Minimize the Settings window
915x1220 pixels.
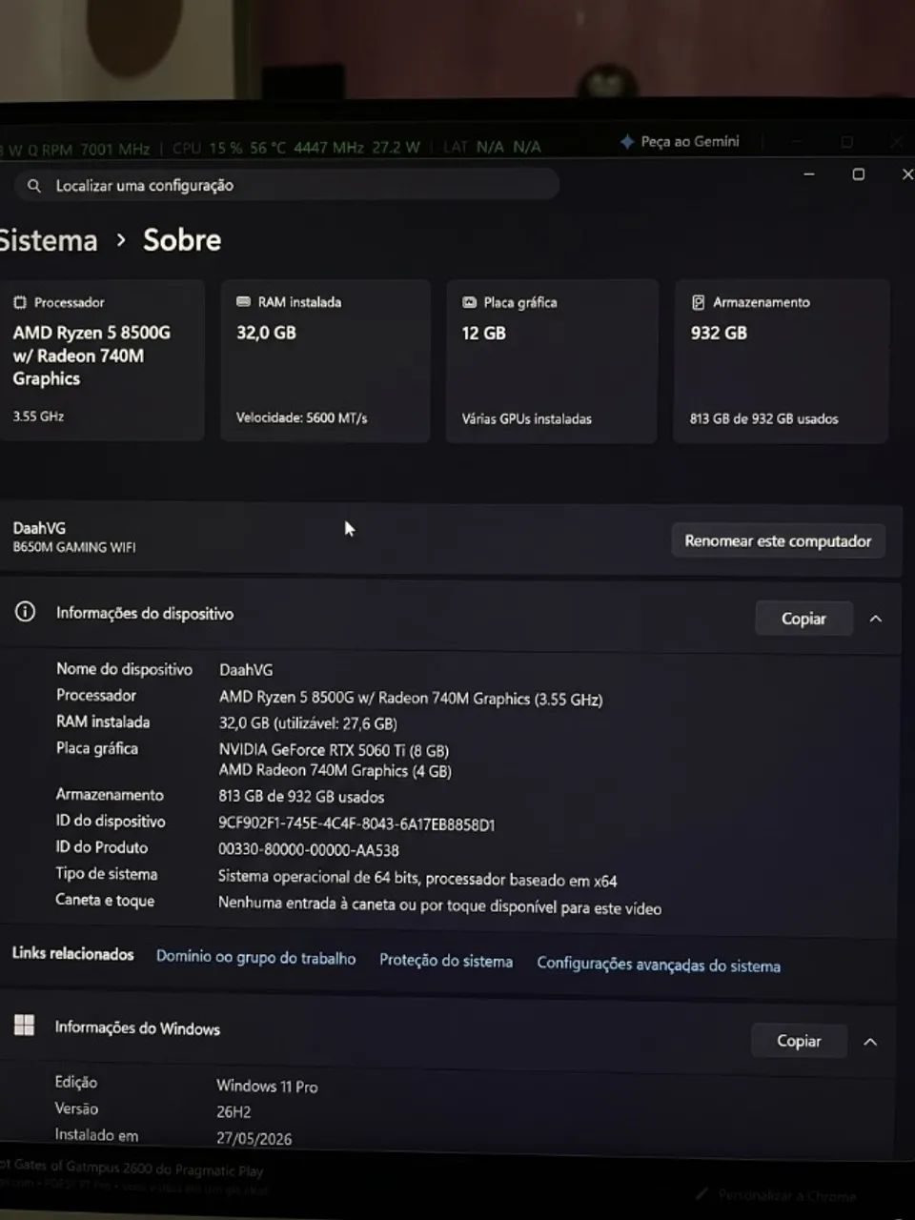click(809, 174)
